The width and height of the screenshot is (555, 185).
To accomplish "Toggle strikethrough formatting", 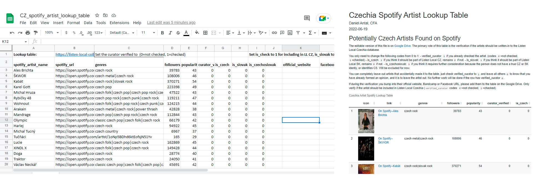I will 178,33.
